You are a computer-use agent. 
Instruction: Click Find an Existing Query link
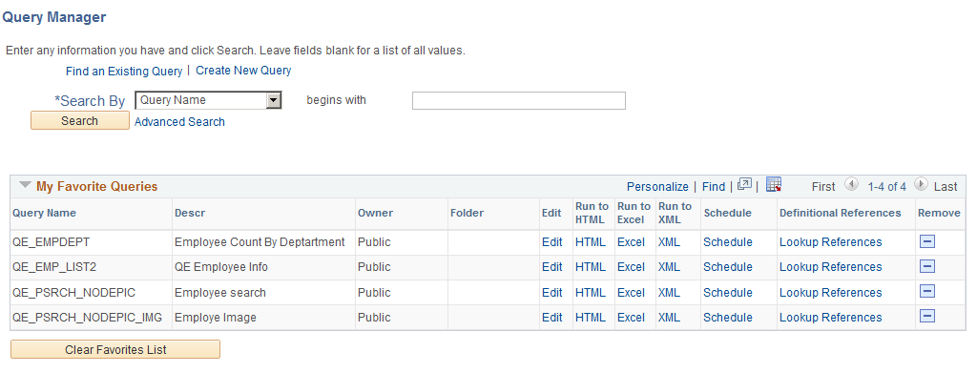[124, 71]
